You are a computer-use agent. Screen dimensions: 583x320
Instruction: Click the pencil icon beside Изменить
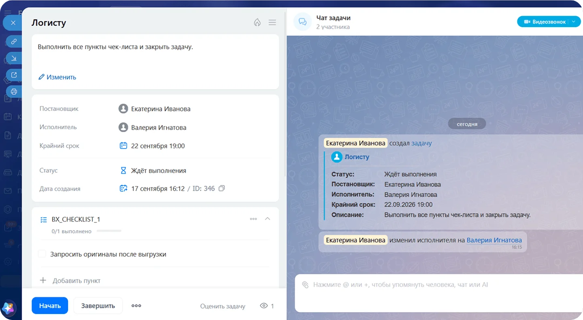point(41,77)
